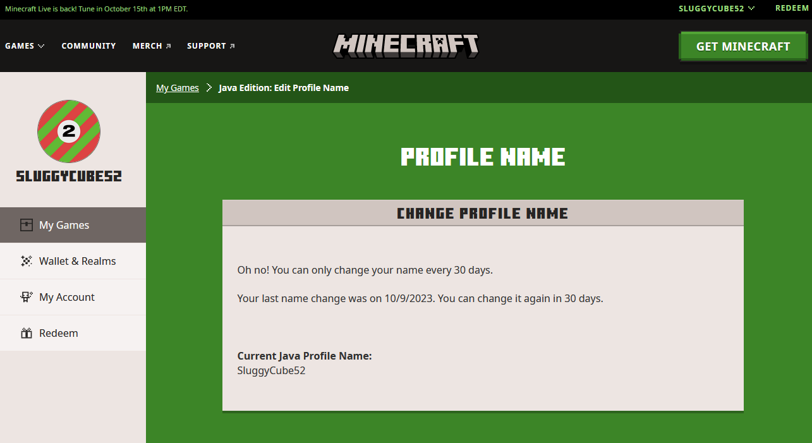Image resolution: width=812 pixels, height=443 pixels.
Task: Click the Merch external-link arrow icon
Action: point(168,46)
